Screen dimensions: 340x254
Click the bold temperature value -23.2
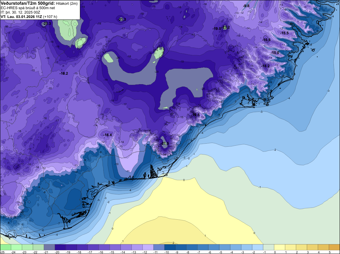(226, 27)
